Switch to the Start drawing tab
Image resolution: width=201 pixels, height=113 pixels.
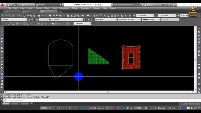point(6,12)
